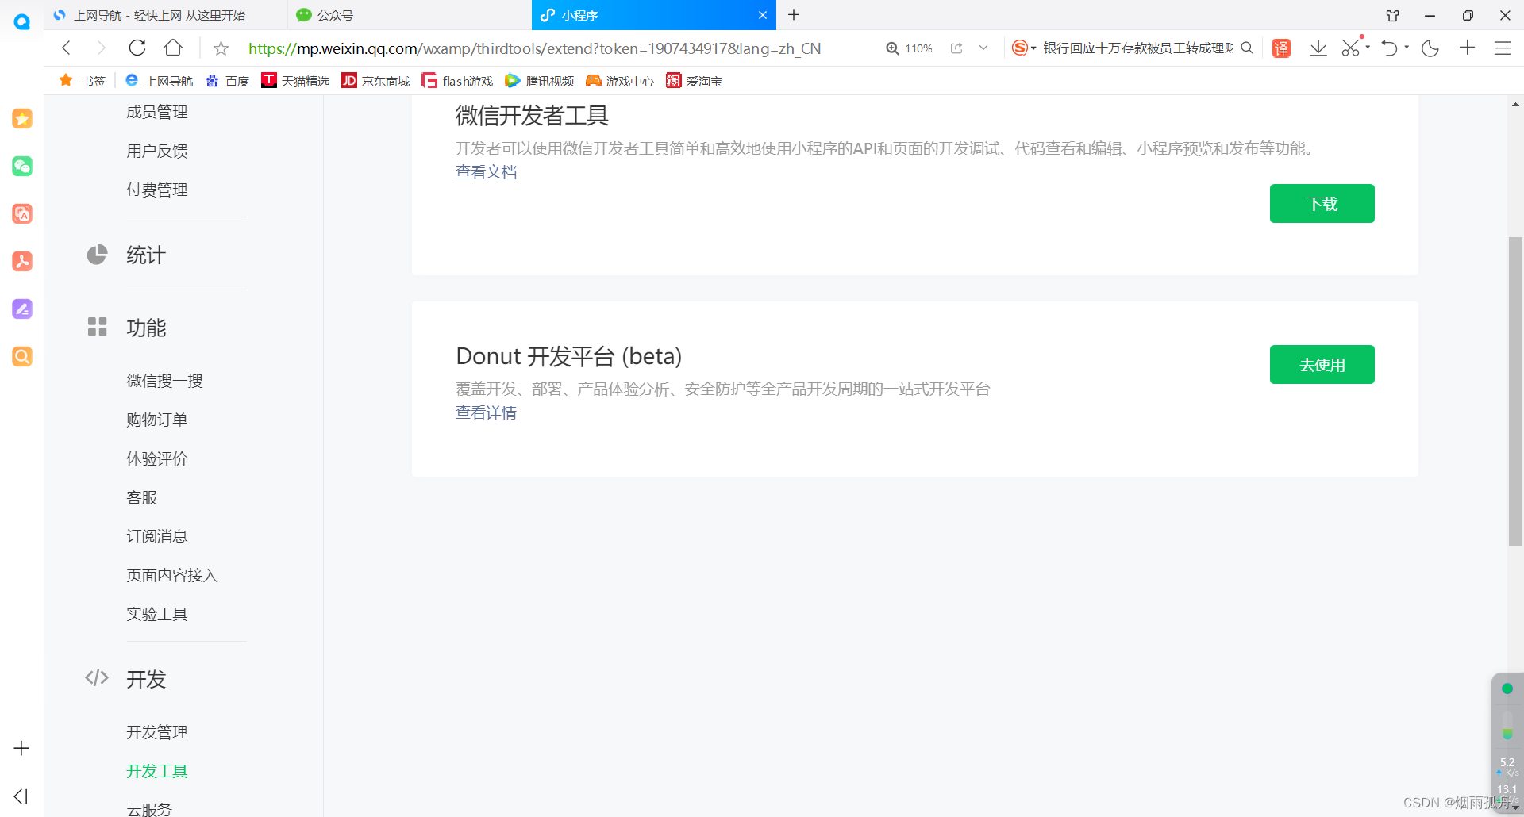The height and width of the screenshot is (817, 1524).
Task: Open the purple notes sidebar icon
Action: pyautogui.click(x=22, y=309)
